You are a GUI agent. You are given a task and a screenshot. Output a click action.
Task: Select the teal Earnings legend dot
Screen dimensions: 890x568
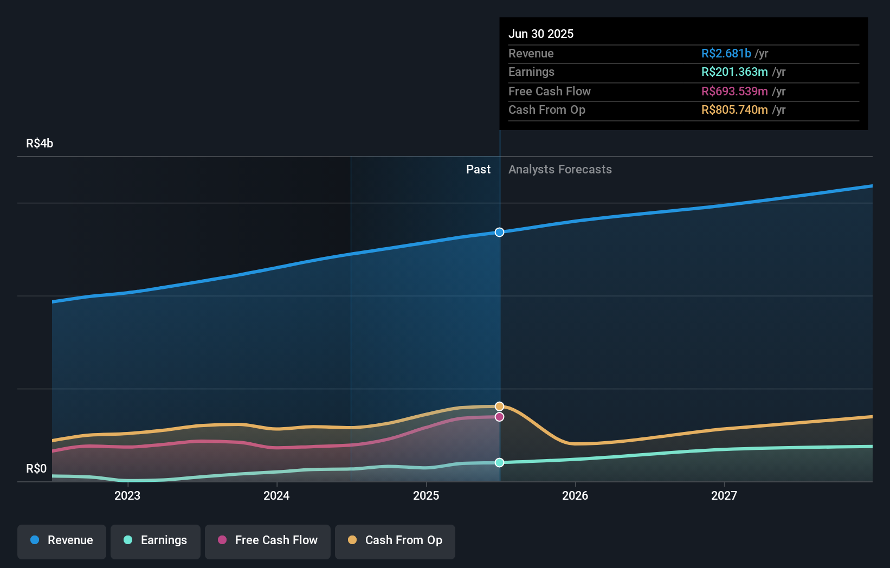(127, 540)
